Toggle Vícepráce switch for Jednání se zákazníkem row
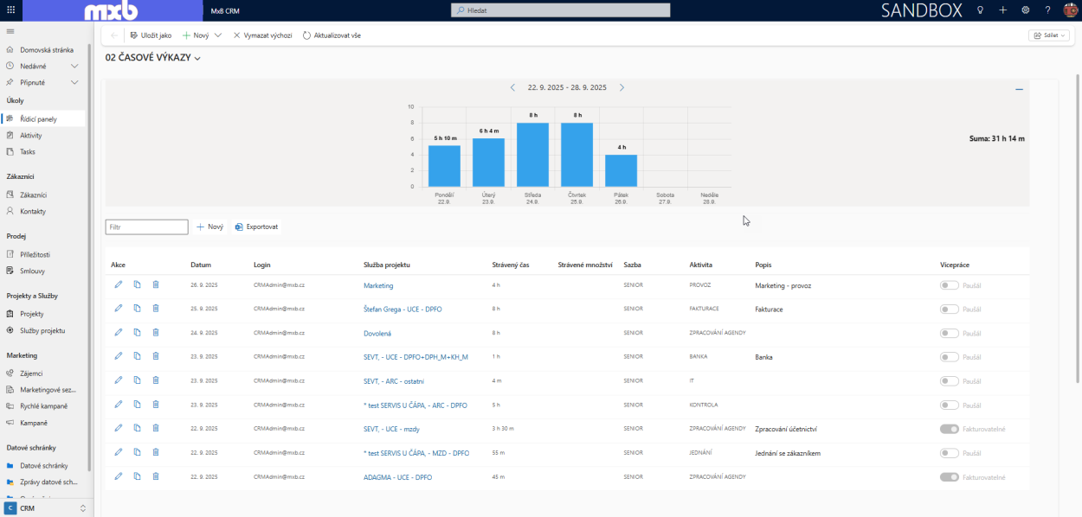The width and height of the screenshot is (1082, 517). pyautogui.click(x=949, y=452)
